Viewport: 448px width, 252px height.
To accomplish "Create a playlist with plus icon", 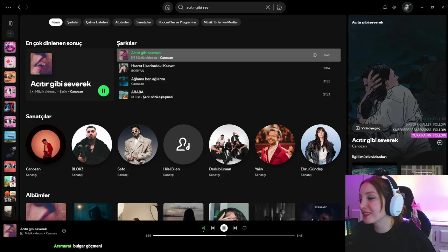I will [x=10, y=34].
